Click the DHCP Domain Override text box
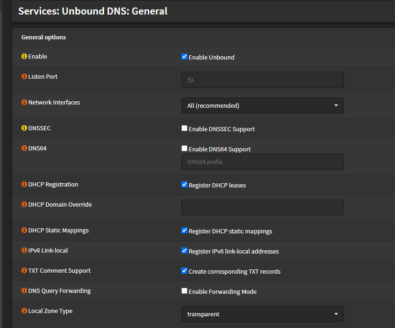395x328 pixels. (x=262, y=208)
